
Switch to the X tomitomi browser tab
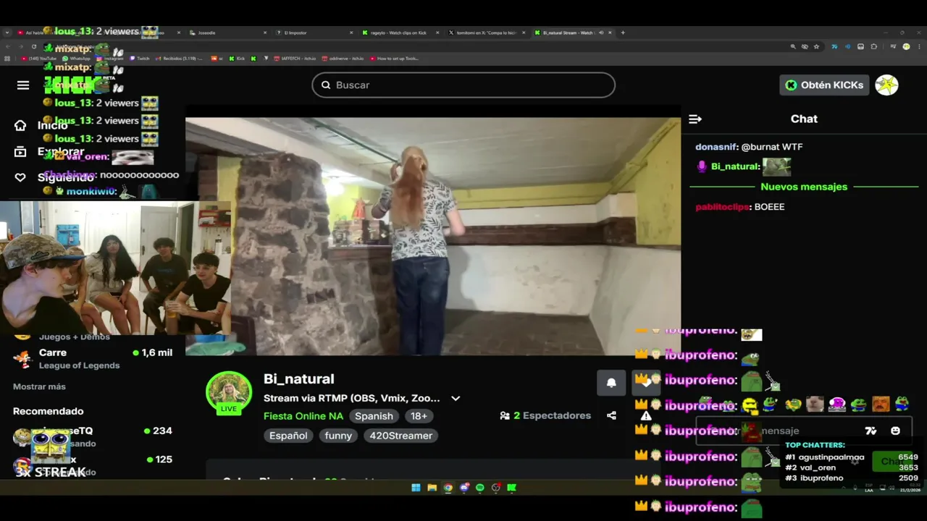pyautogui.click(x=485, y=33)
